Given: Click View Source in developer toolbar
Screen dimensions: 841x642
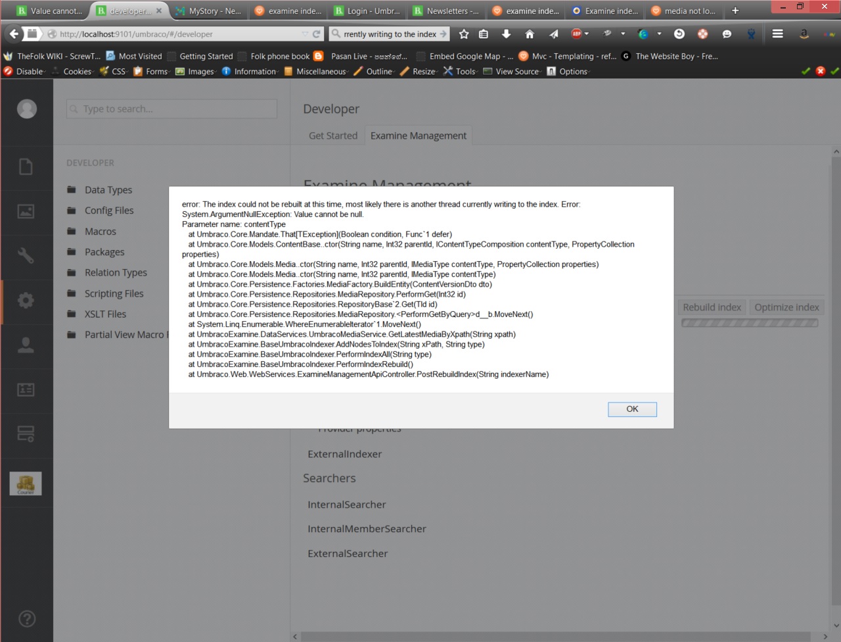Looking at the screenshot, I should click(x=511, y=71).
